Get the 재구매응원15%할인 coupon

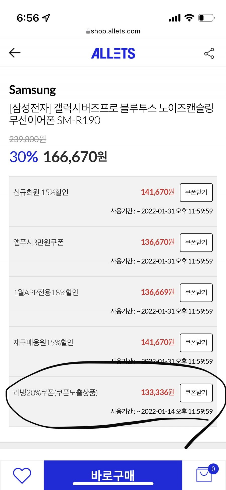tap(196, 343)
